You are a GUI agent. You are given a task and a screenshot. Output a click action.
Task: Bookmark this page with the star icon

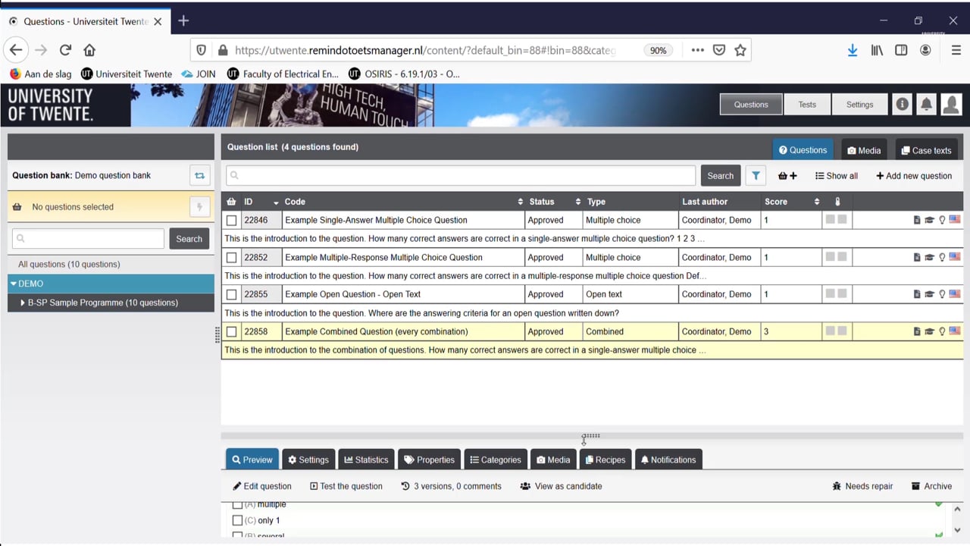740,50
